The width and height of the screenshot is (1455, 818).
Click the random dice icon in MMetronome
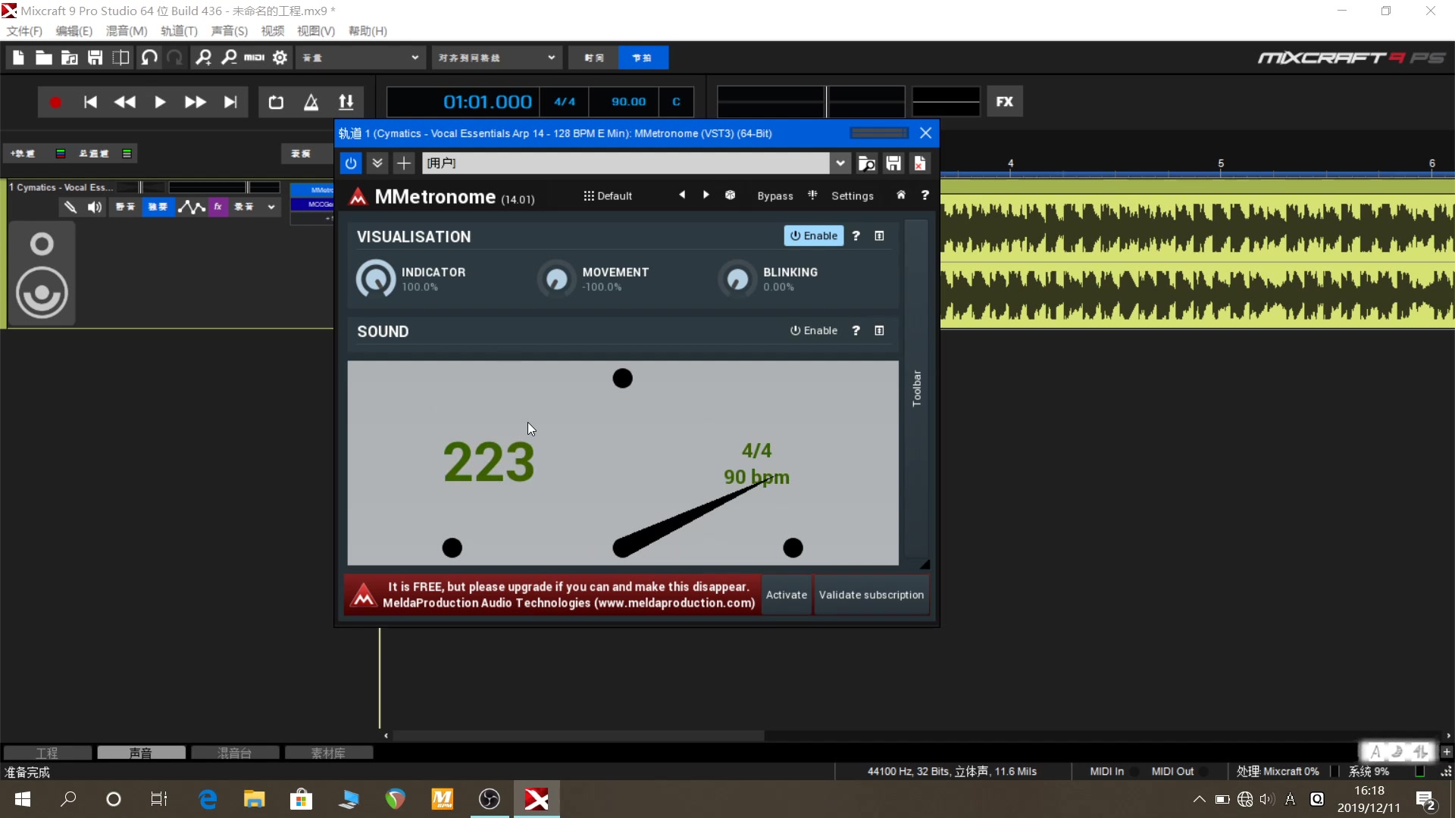tap(730, 195)
